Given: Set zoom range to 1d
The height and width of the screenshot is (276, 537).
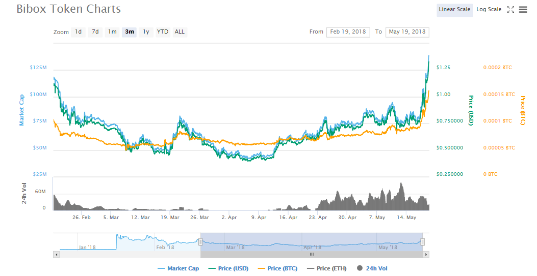Looking at the screenshot, I should [78, 32].
